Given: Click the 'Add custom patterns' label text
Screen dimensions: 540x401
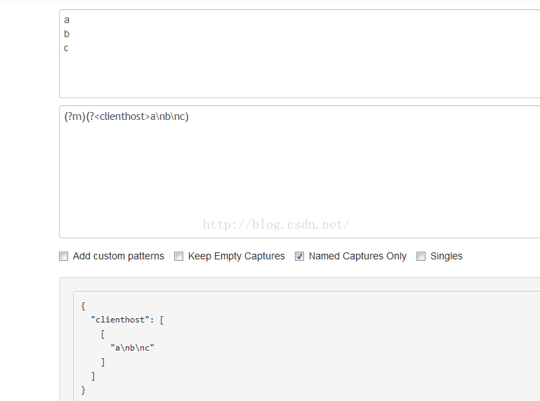Looking at the screenshot, I should coord(118,256).
